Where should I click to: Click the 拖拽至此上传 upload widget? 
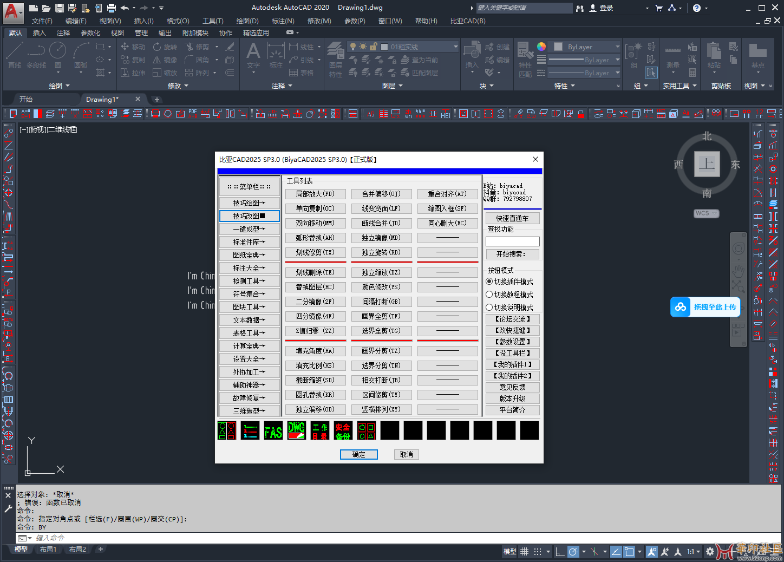coord(705,307)
